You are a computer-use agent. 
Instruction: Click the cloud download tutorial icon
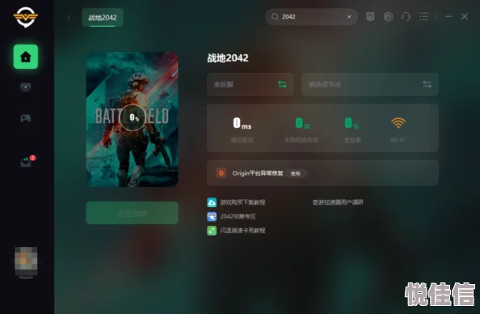point(212,202)
